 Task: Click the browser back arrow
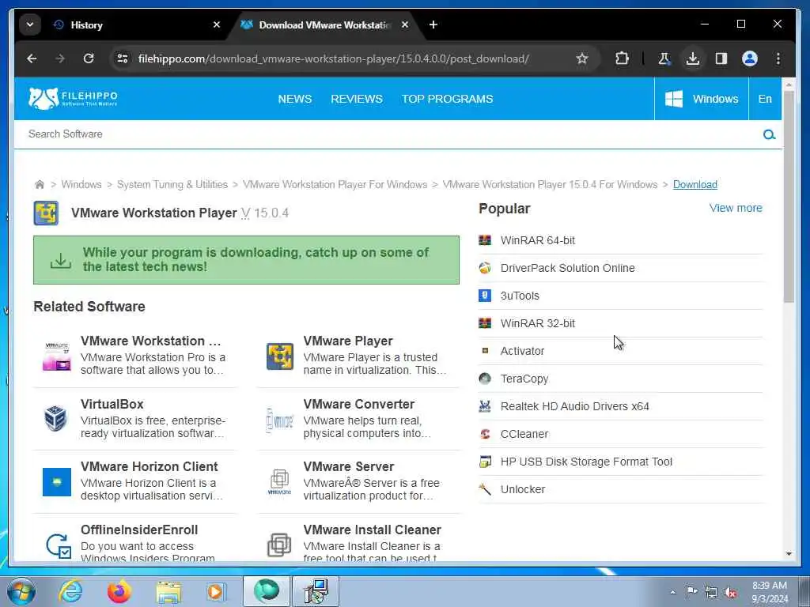[x=32, y=58]
